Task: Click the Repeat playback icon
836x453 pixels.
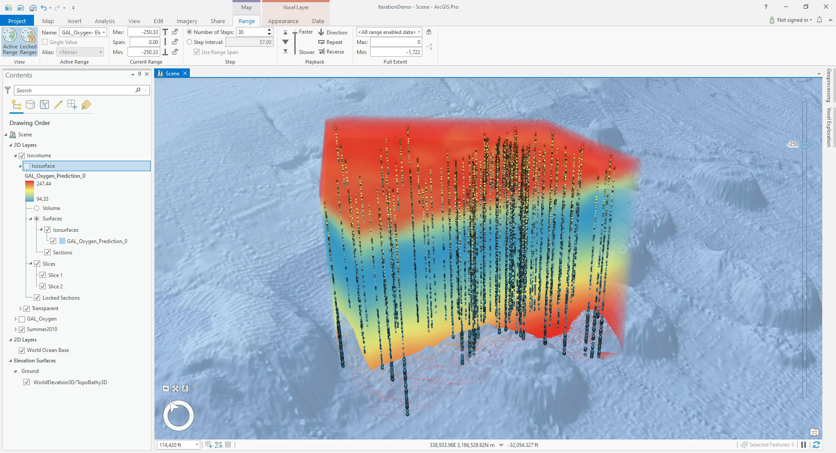Action: [331, 42]
